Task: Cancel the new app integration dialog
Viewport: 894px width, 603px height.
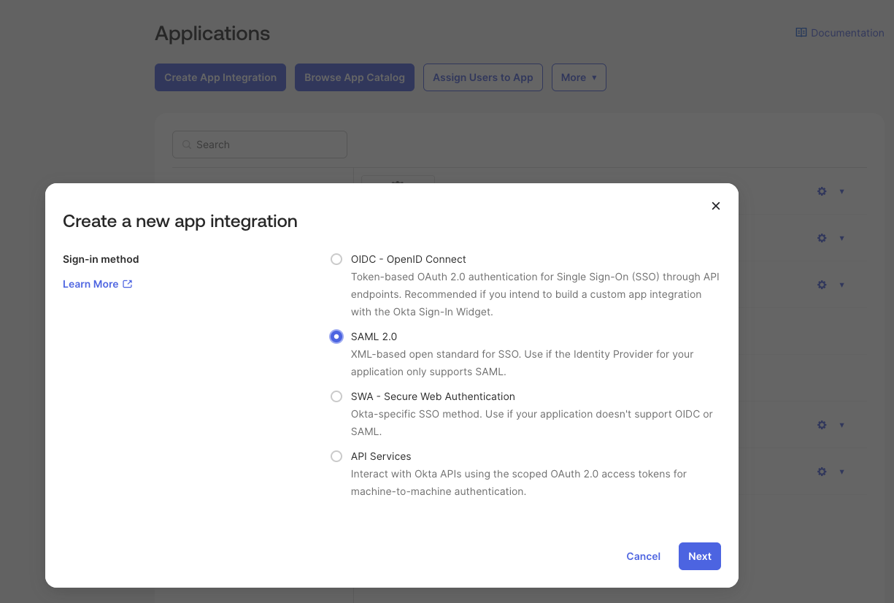Action: pos(643,556)
